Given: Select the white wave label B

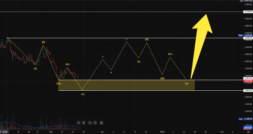Looking at the screenshot, I should tap(111, 73).
